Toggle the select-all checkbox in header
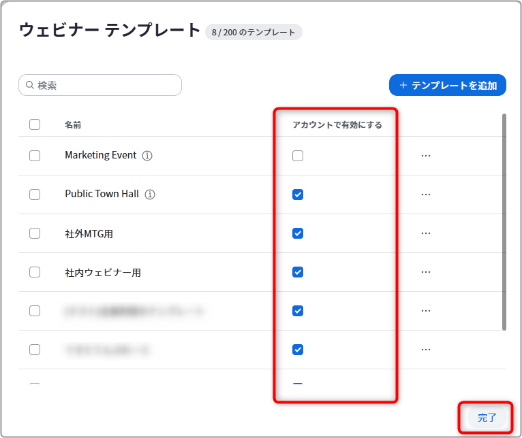This screenshot has width=522, height=438. click(x=35, y=124)
